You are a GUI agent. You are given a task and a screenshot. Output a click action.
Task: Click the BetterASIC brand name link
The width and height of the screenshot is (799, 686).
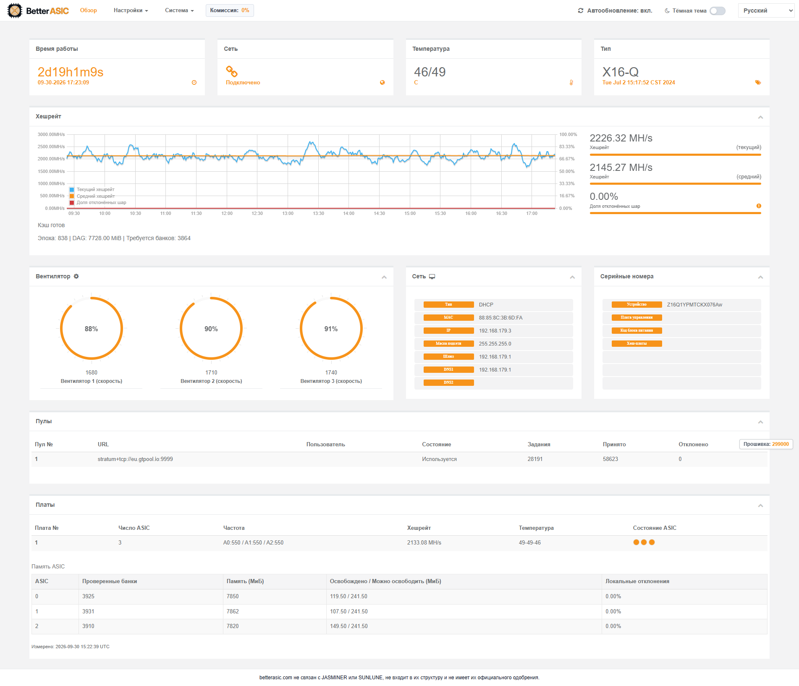click(x=47, y=11)
